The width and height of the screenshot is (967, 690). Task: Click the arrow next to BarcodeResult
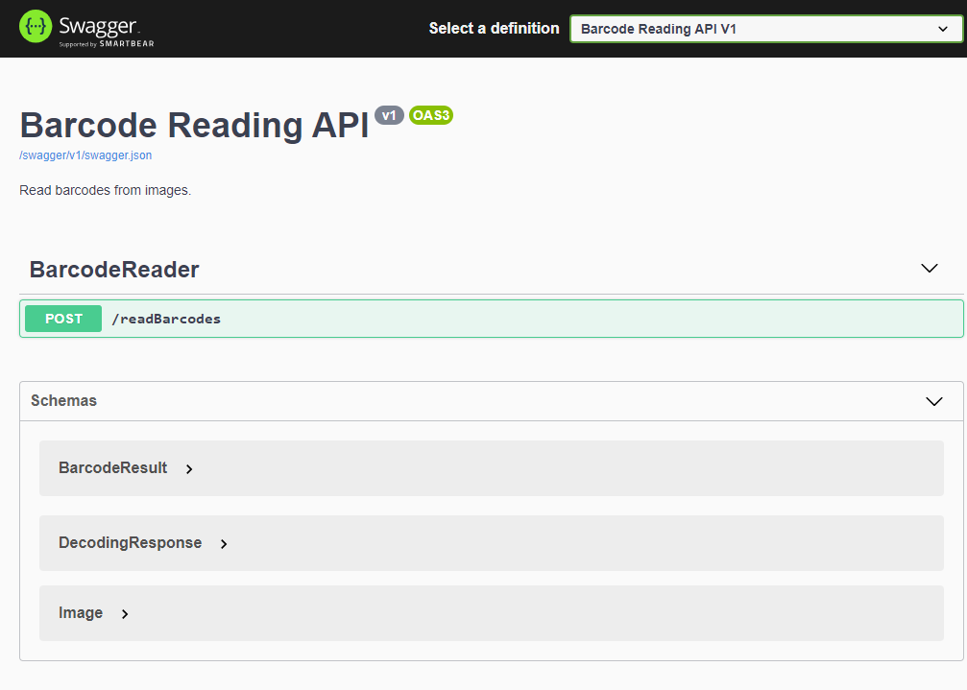tap(189, 469)
